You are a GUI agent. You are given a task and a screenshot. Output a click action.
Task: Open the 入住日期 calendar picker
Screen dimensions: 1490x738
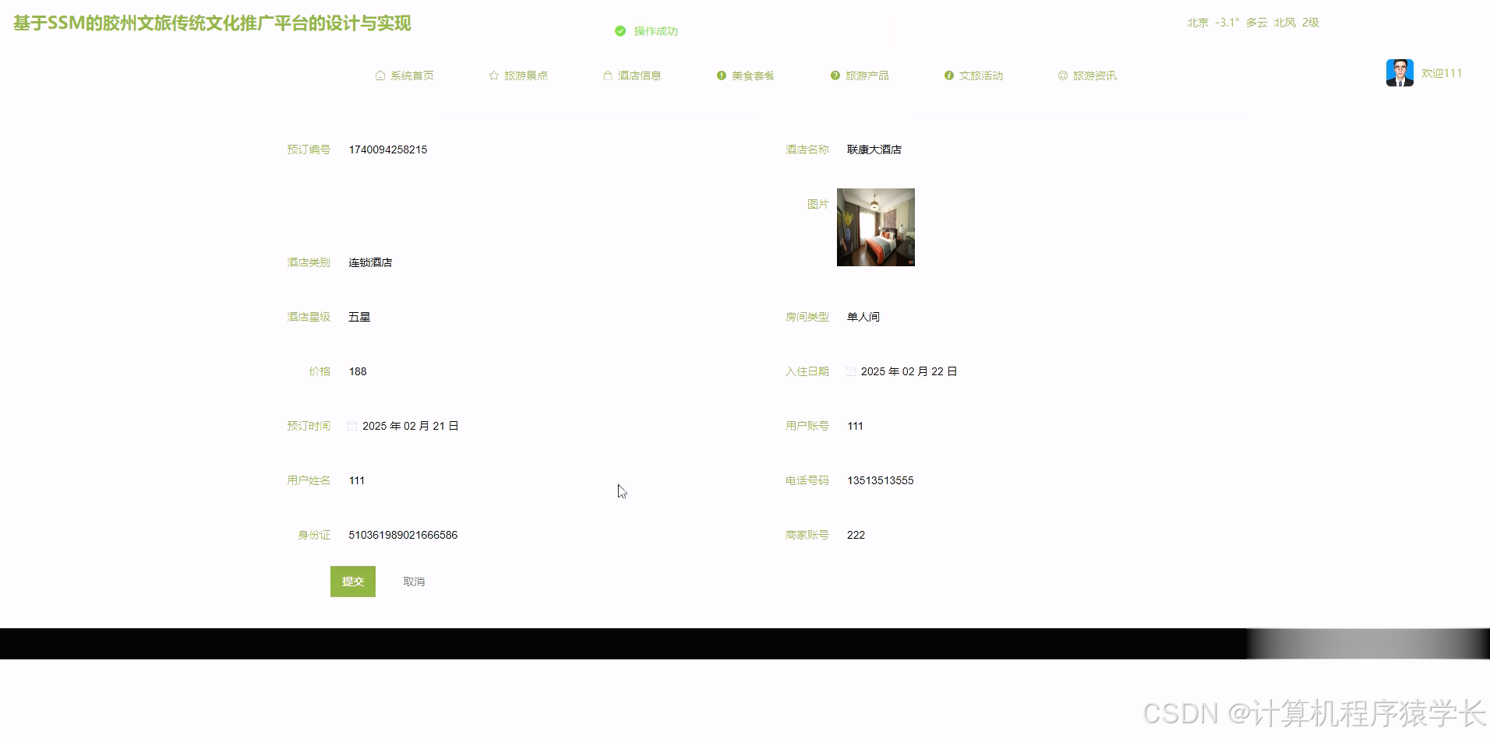coord(850,371)
